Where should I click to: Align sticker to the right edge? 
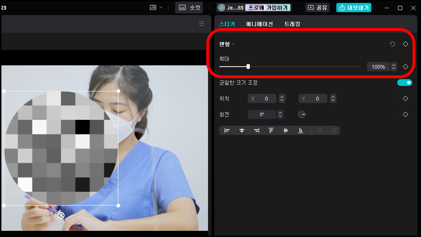click(256, 131)
